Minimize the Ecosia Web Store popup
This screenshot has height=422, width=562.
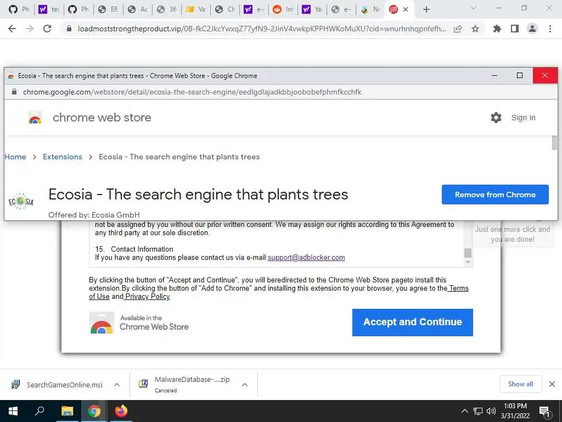494,76
